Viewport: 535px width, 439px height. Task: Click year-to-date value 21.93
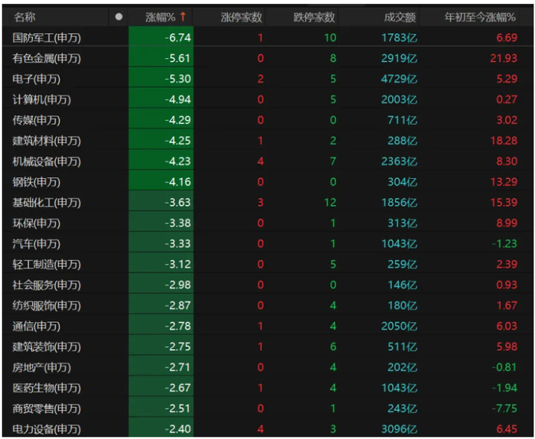(504, 58)
